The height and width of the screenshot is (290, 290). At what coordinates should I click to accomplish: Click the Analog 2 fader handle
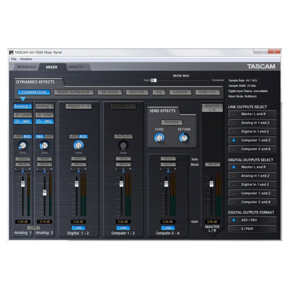pos(44,193)
